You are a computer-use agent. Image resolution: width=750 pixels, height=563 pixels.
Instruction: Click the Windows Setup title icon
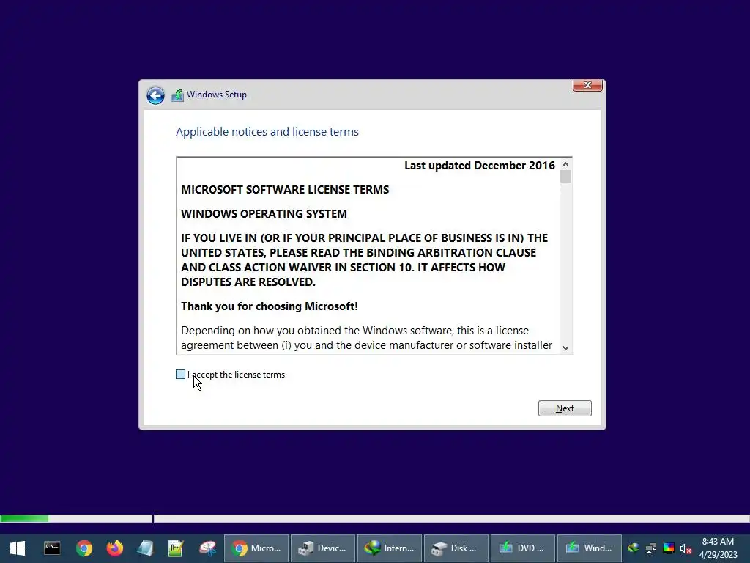pyautogui.click(x=177, y=95)
